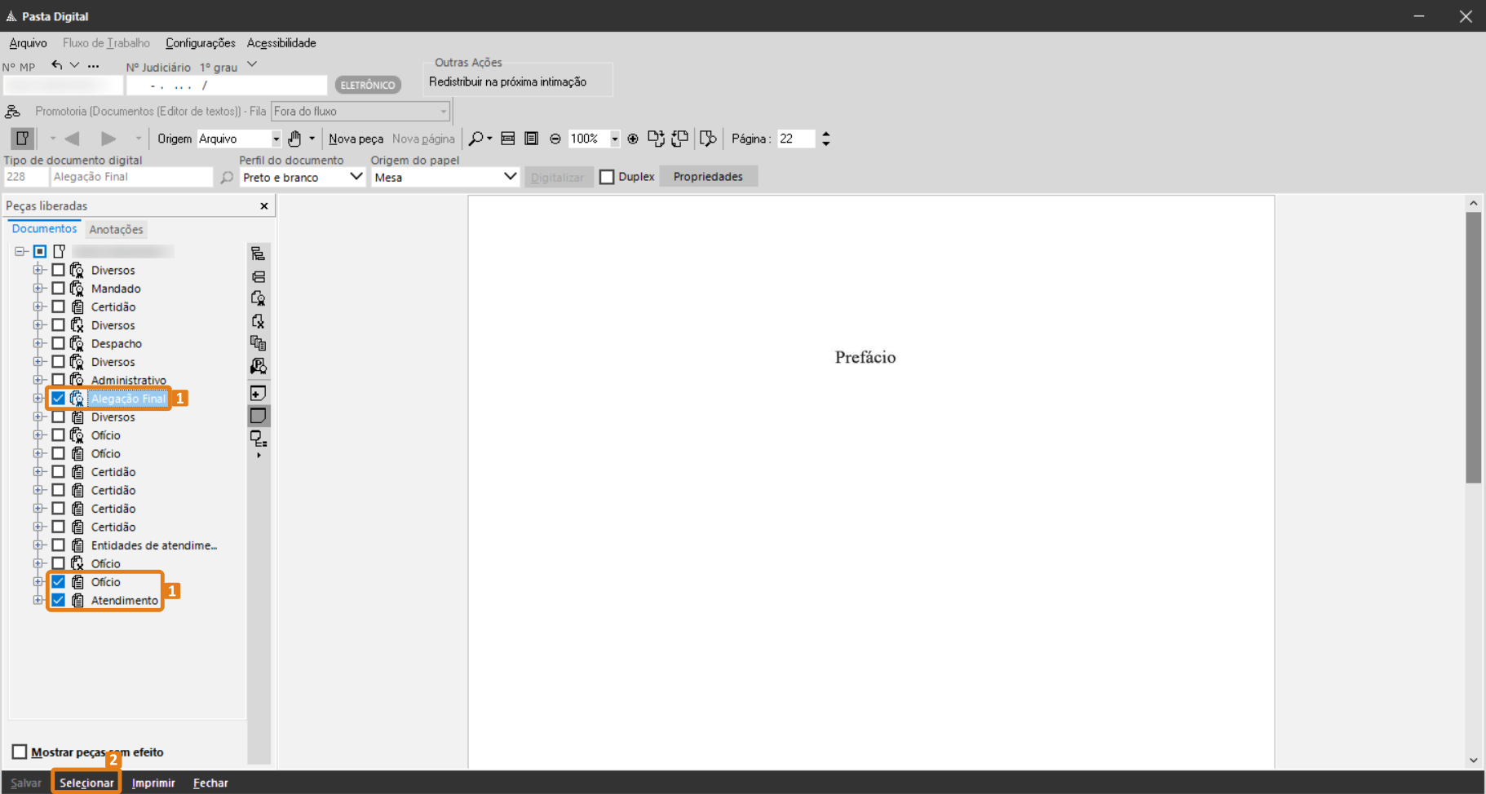The width and height of the screenshot is (1486, 794).
Task: Click the document with X icon in sidebar
Action: point(258,321)
